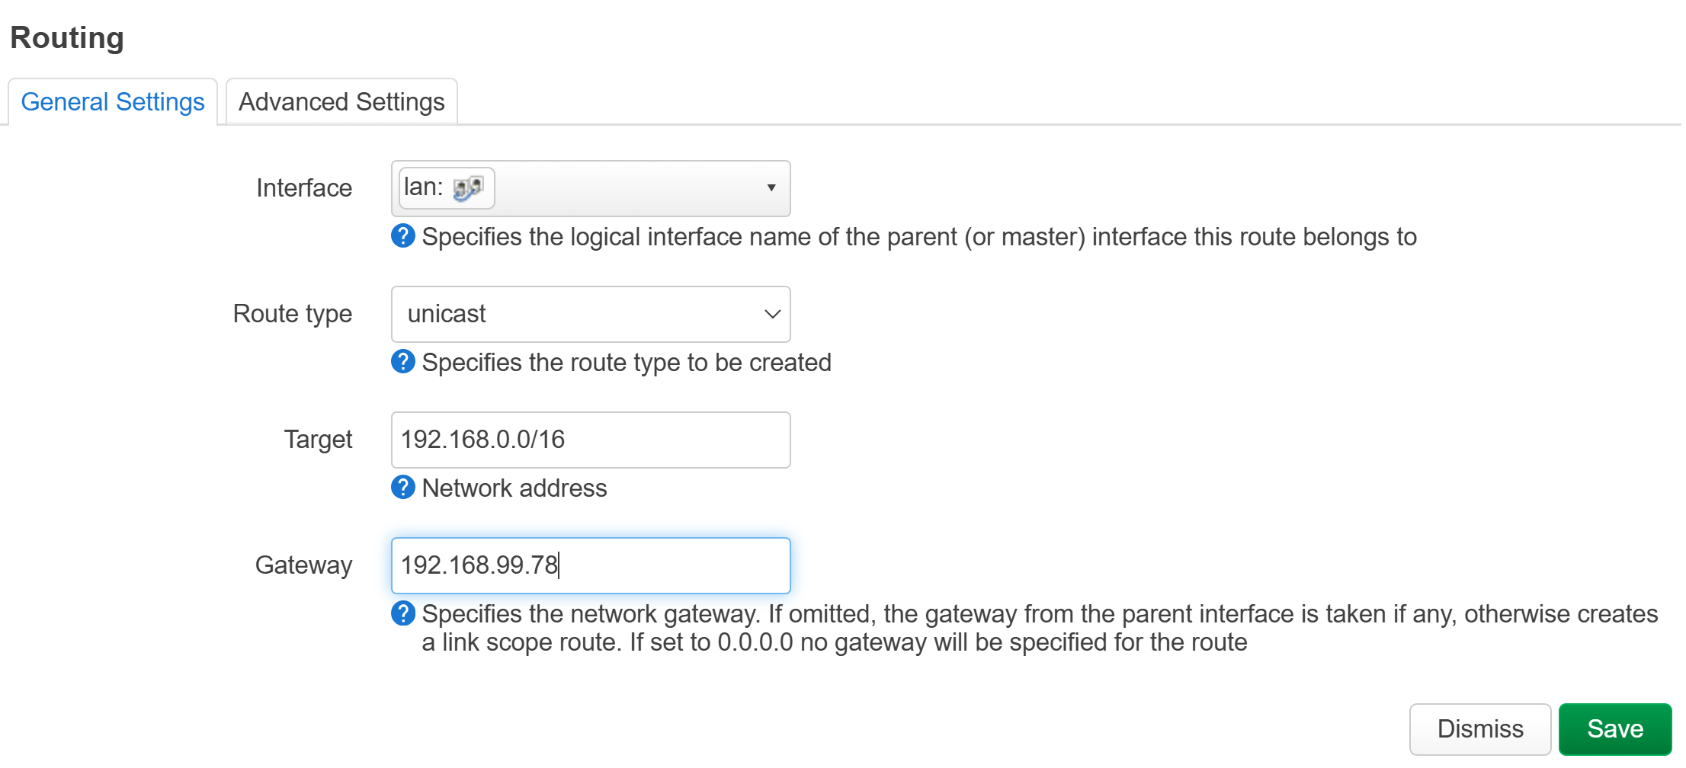Click the lan: interface chip label
This screenshot has width=1686, height=768.
pos(424,187)
